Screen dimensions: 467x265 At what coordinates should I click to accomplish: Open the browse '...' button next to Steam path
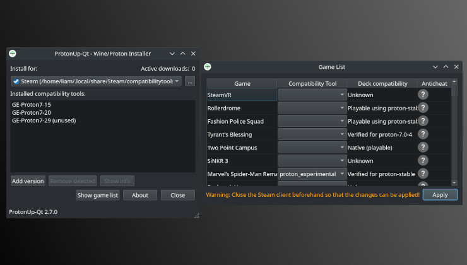[190, 81]
